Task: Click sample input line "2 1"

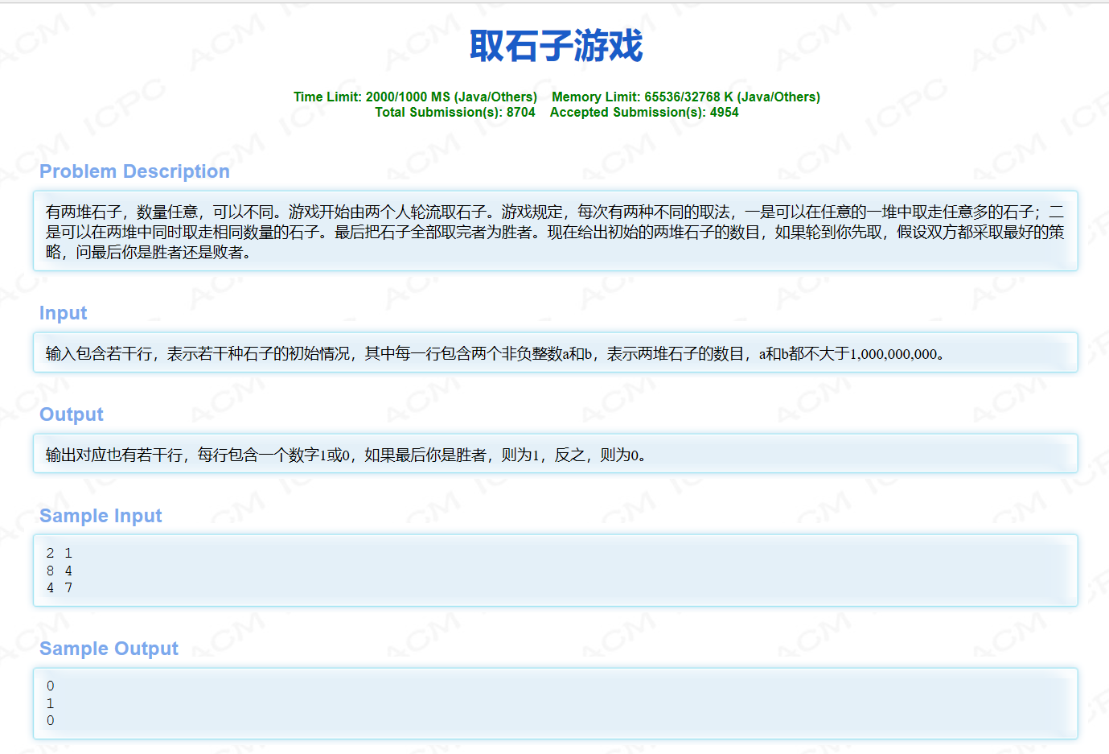Action: (x=60, y=553)
